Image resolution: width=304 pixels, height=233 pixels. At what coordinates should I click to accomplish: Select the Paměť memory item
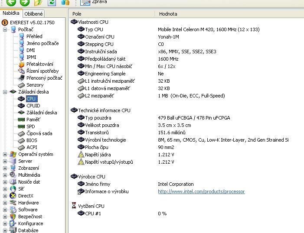(x=33, y=120)
